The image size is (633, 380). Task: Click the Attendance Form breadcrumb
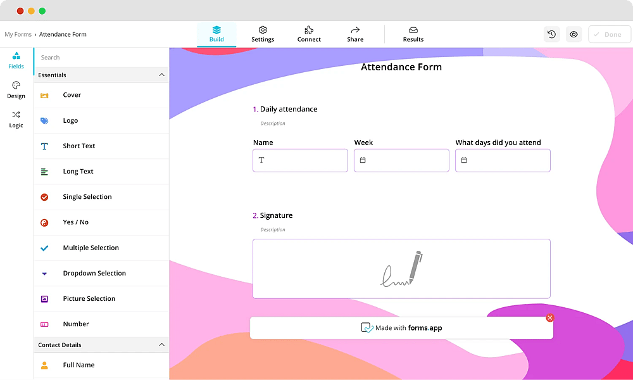(63, 34)
